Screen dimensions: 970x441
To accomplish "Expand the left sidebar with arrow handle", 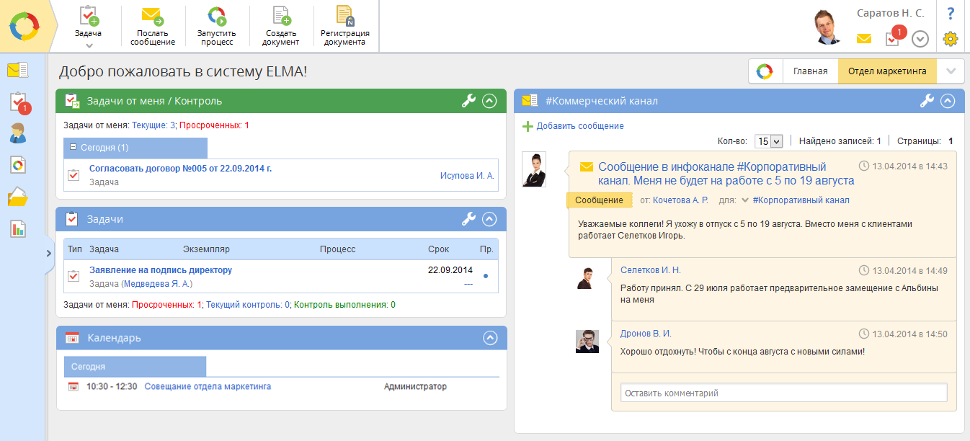I will (x=48, y=253).
